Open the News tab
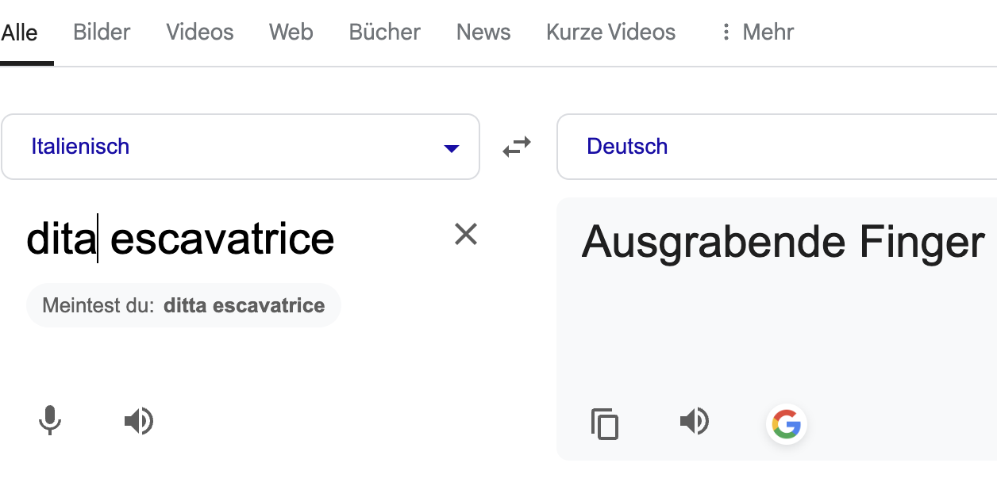Screen dimensions: 997x486 point(483,33)
